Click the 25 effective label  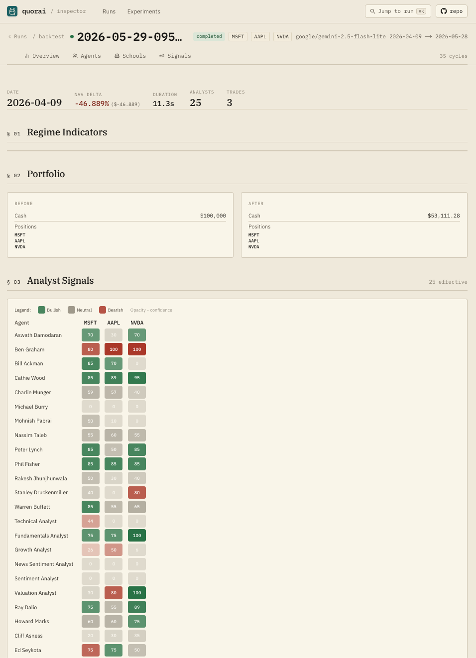coord(448,282)
